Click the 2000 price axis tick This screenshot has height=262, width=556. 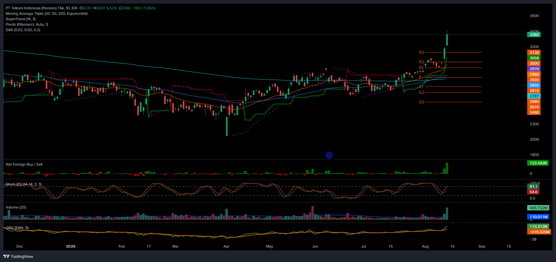[x=534, y=139]
